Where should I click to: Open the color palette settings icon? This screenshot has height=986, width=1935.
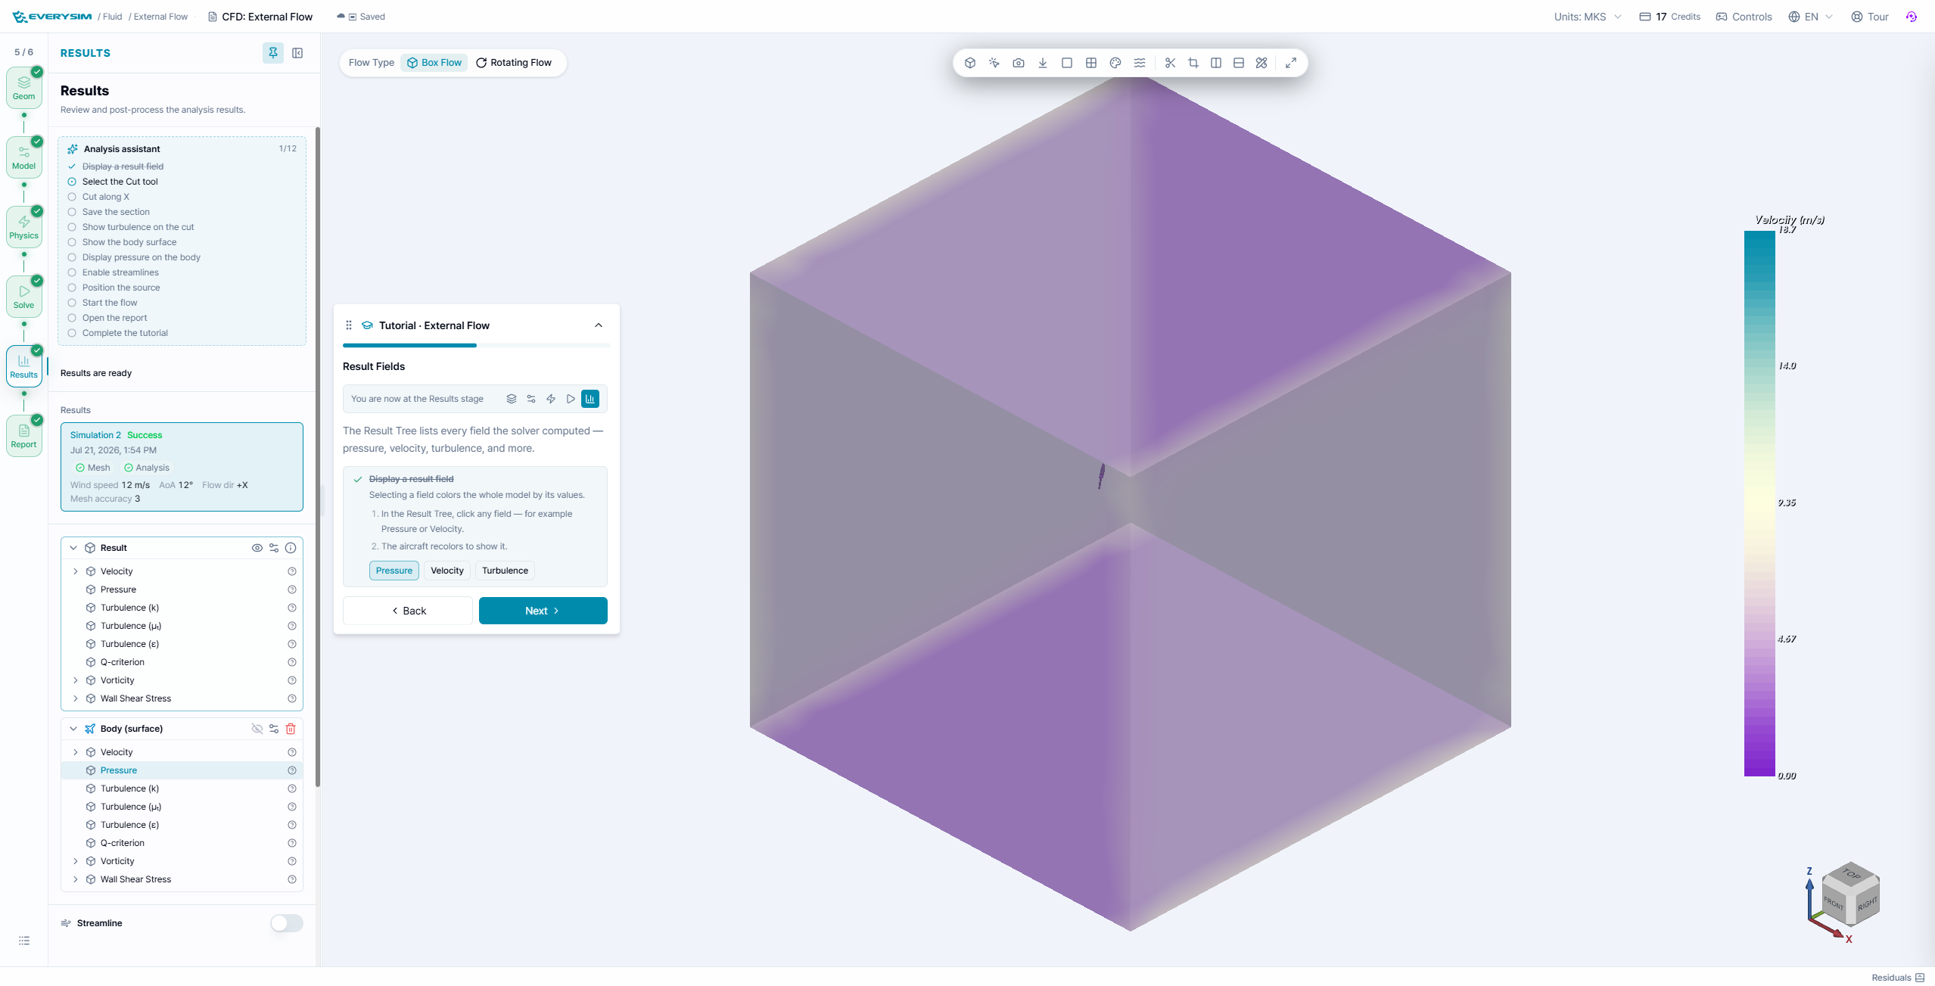coord(1115,63)
